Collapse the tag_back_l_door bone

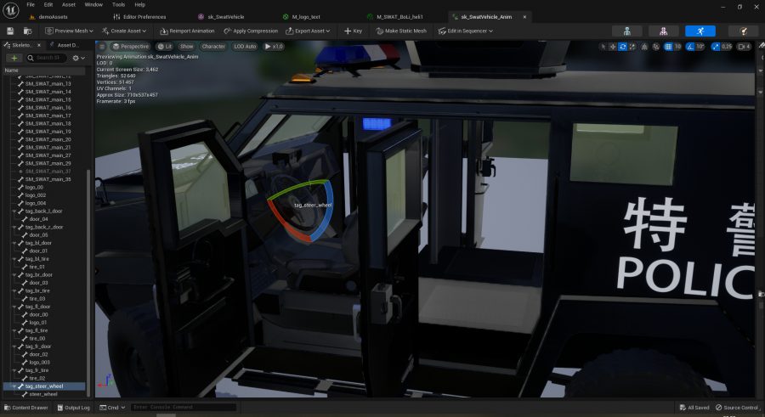pyautogui.click(x=14, y=211)
